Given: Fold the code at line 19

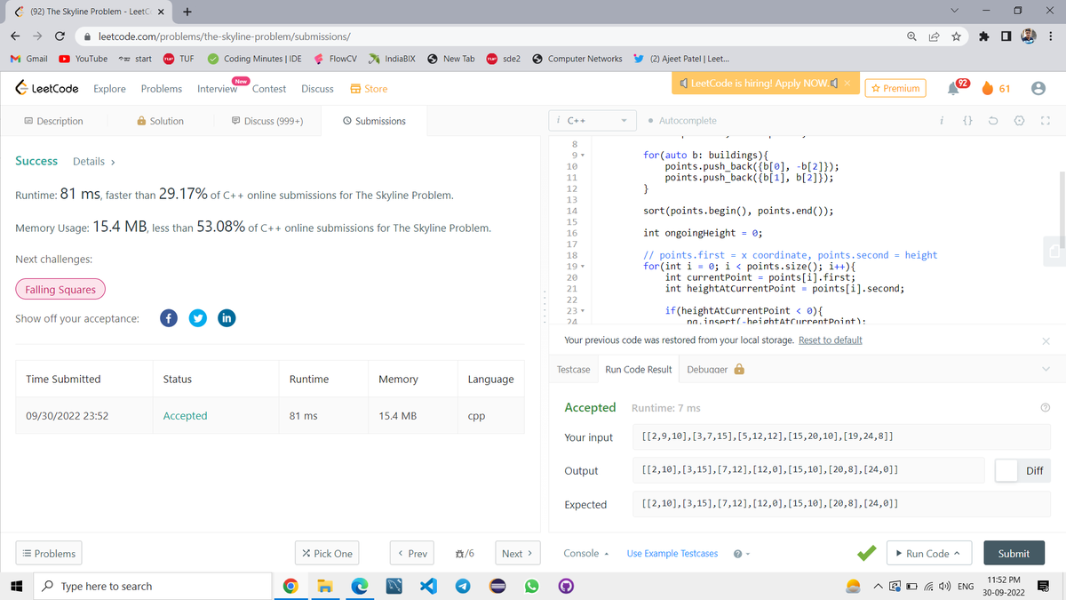Looking at the screenshot, I should click(581, 266).
